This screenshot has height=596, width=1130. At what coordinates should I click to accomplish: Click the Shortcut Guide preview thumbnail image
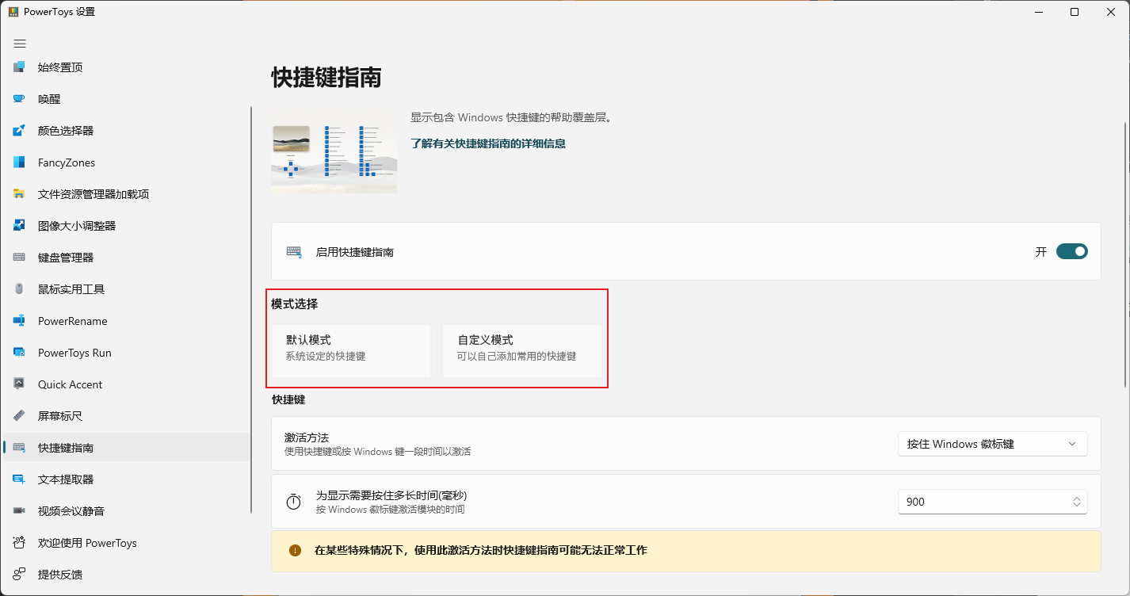pos(334,151)
